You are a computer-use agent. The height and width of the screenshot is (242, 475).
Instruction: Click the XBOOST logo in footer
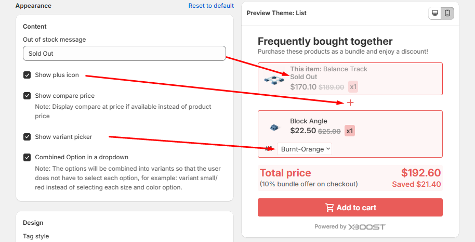(x=367, y=227)
